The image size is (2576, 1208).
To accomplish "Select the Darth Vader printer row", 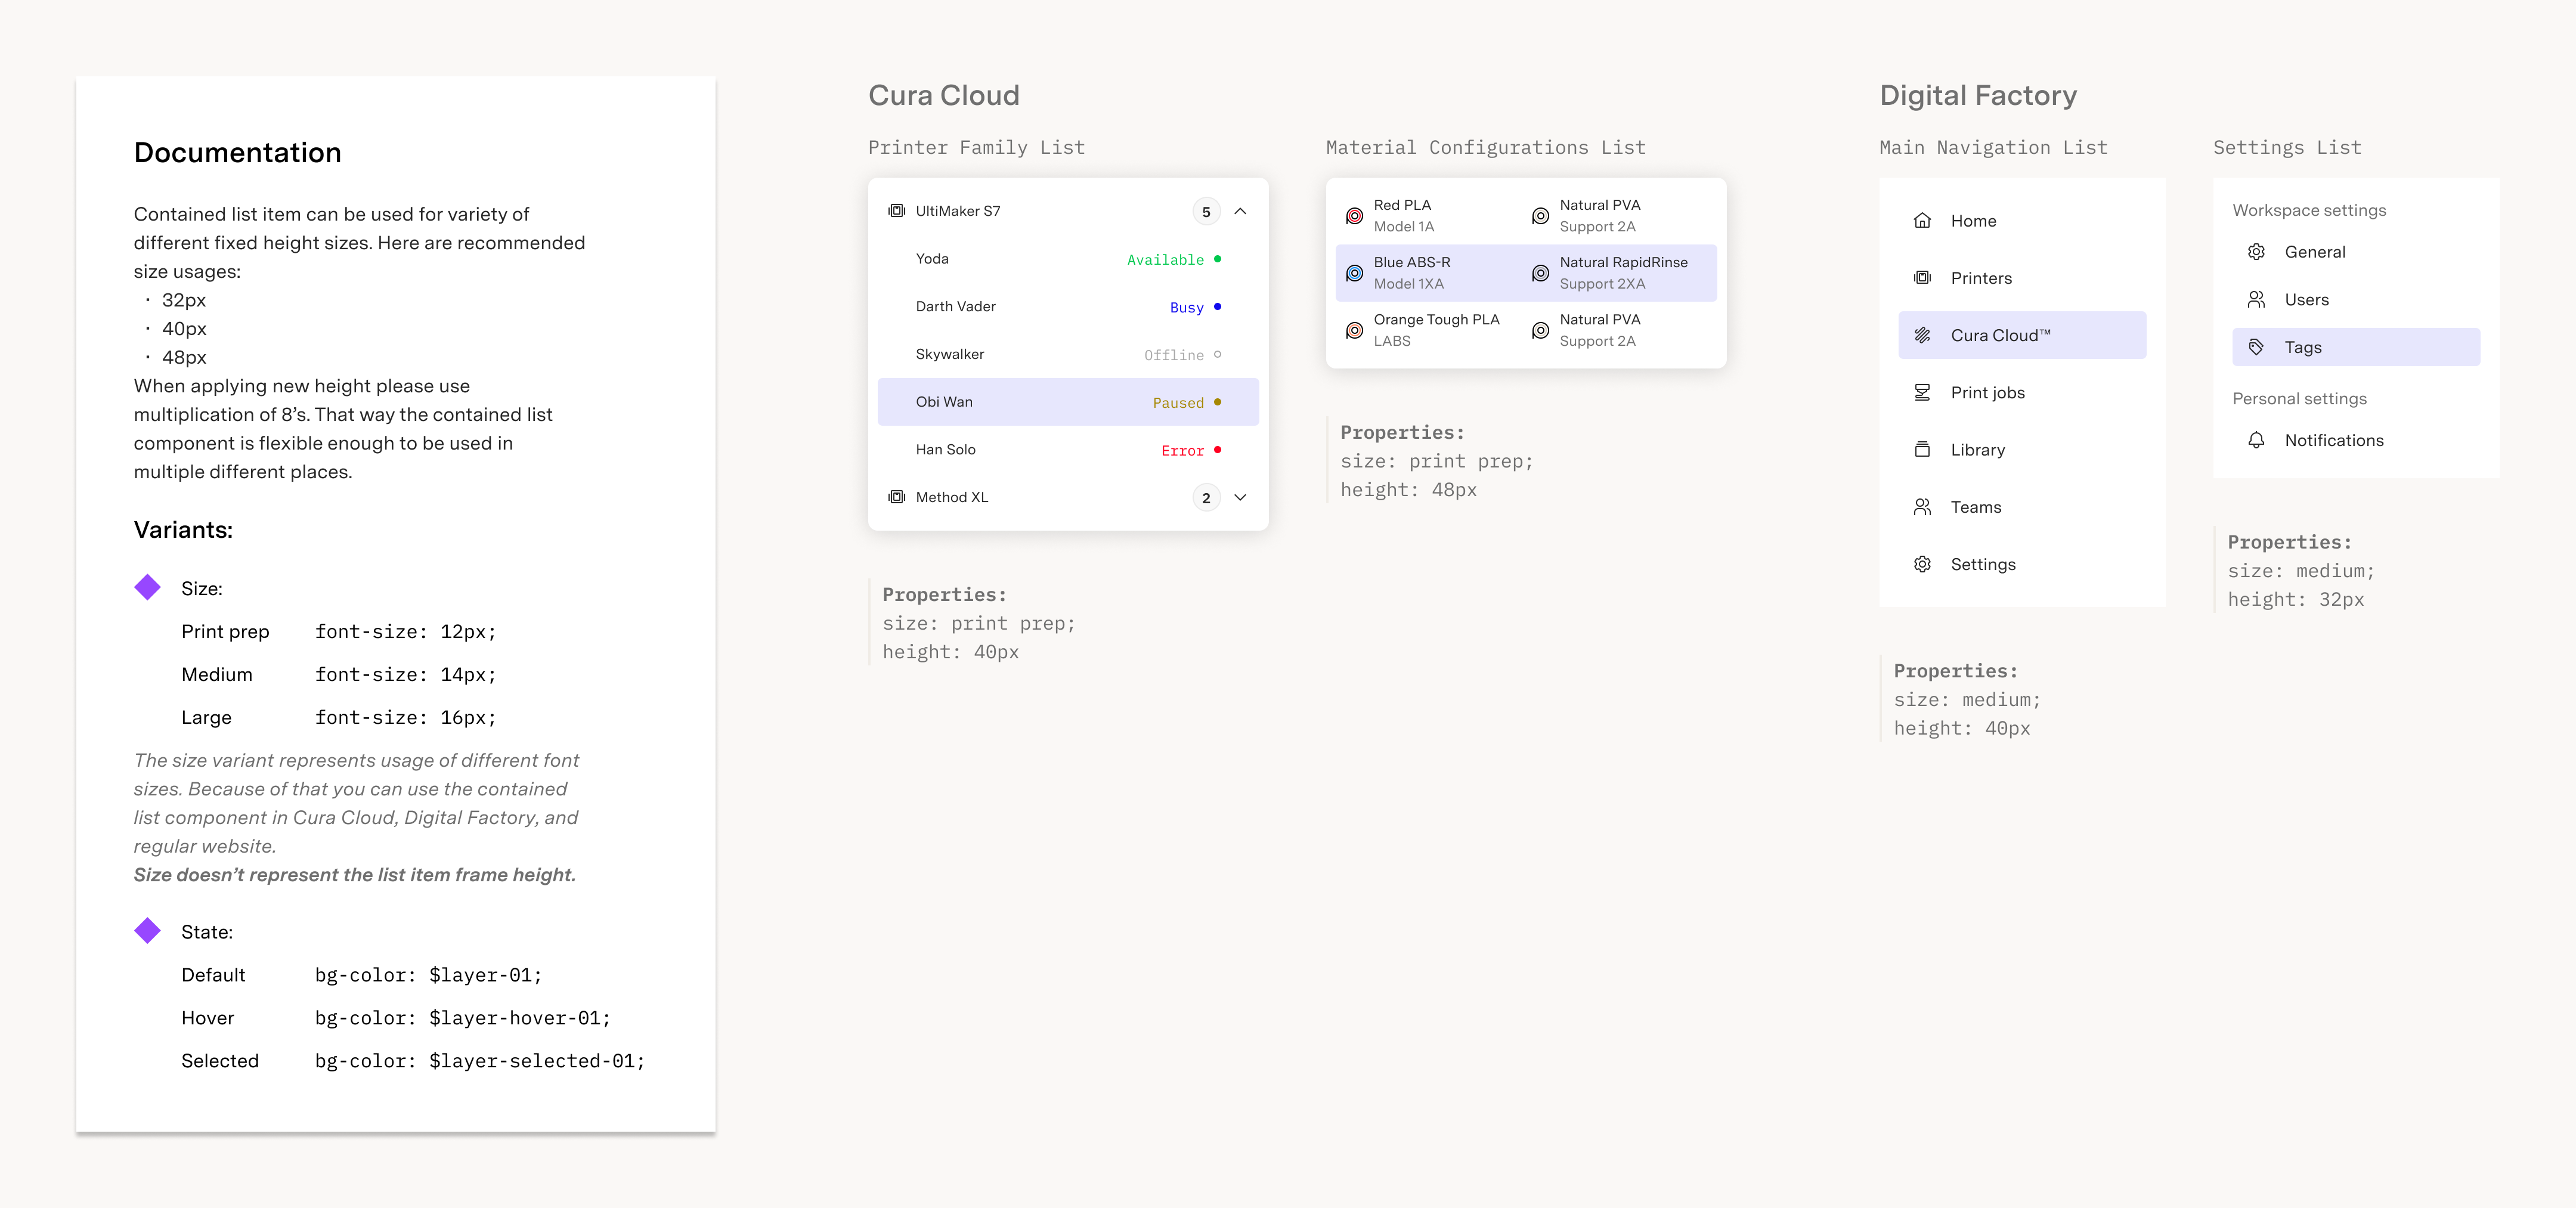I will click(x=1068, y=307).
